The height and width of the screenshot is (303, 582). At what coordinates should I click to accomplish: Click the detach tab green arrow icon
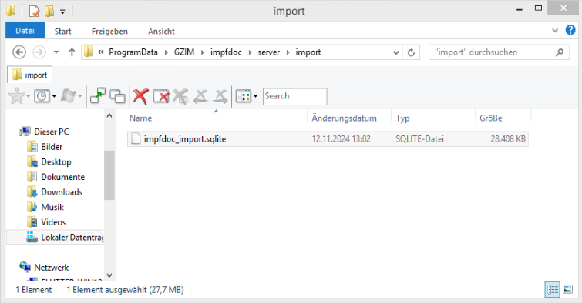click(98, 96)
